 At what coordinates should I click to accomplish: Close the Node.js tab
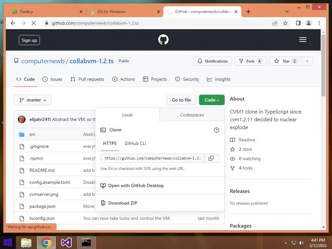click(81, 12)
